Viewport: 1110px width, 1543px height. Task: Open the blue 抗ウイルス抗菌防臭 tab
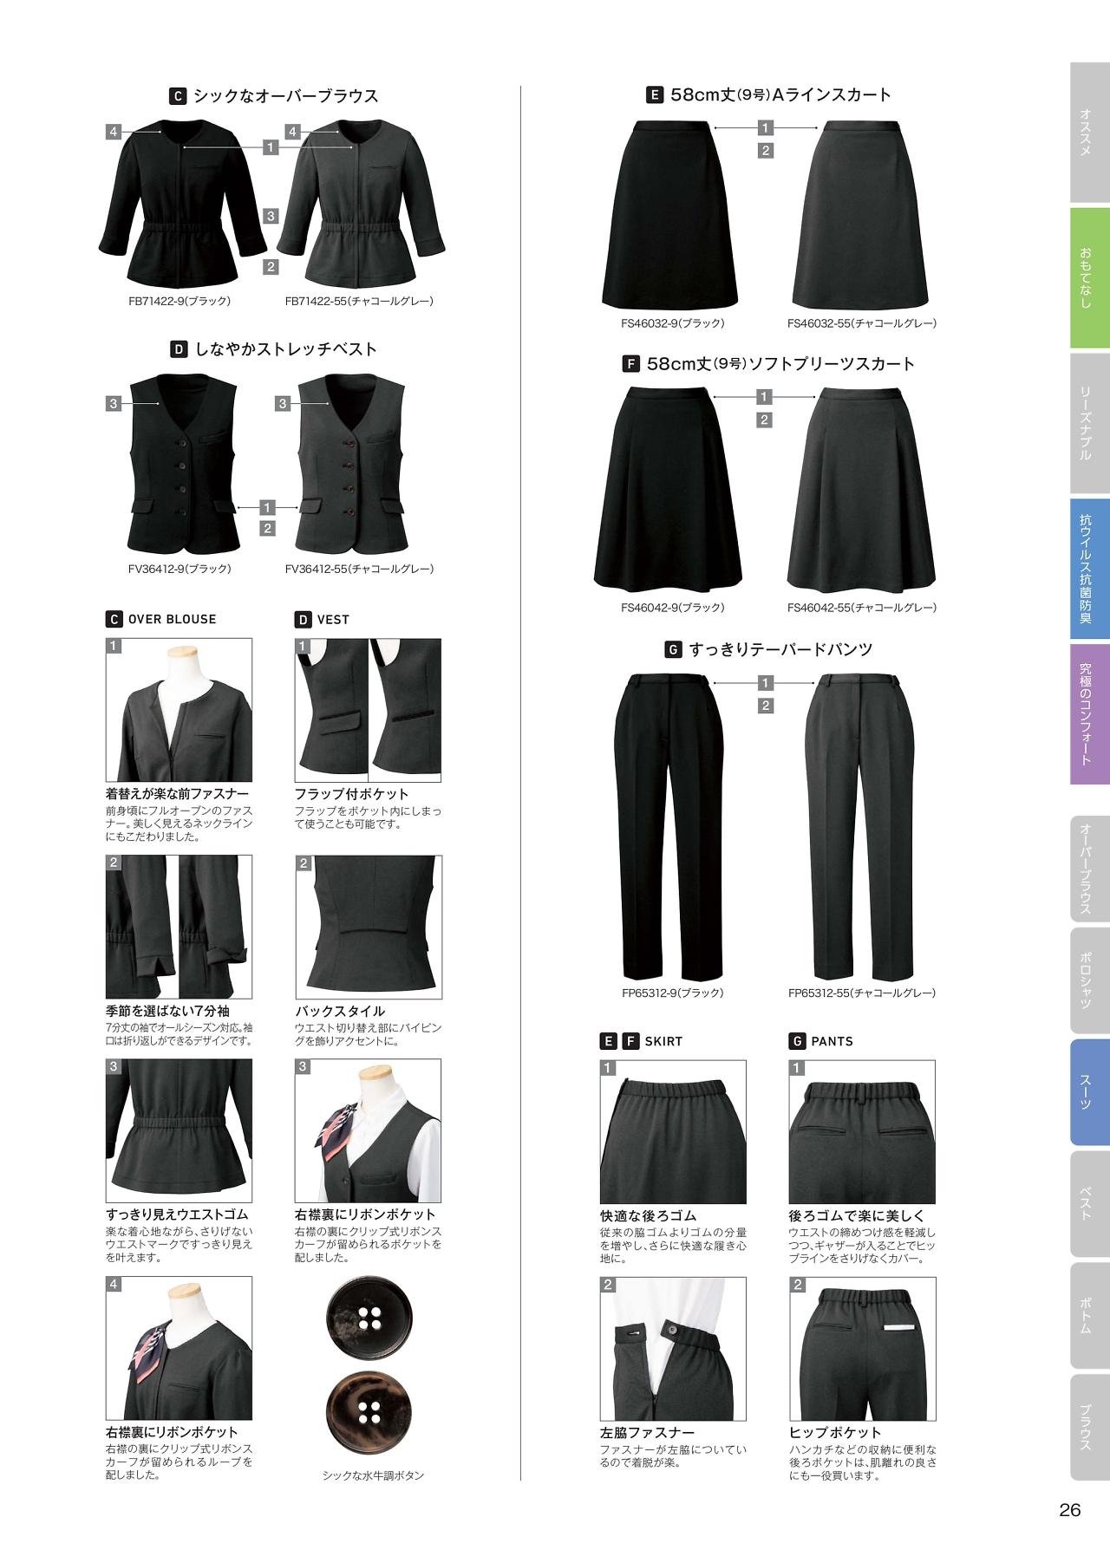click(x=1090, y=569)
